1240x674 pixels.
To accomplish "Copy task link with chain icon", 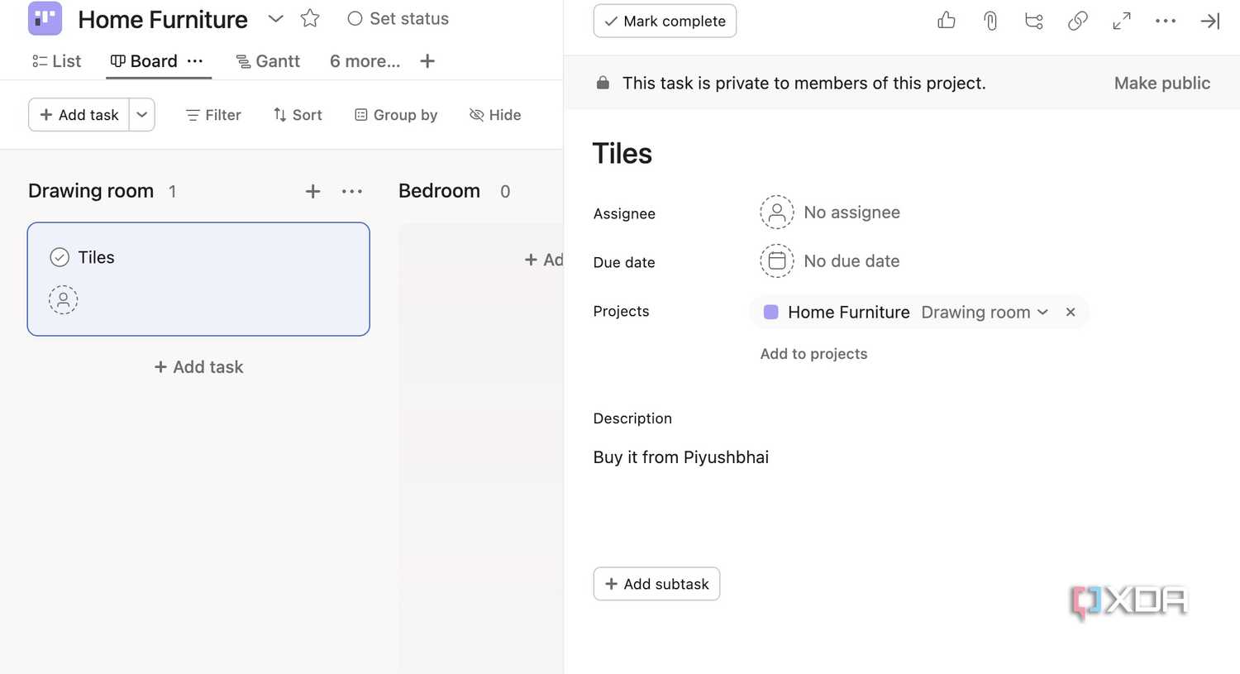I will pyautogui.click(x=1078, y=21).
